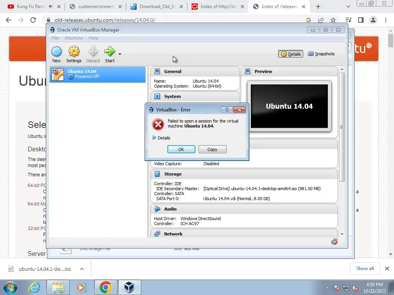Viewport: 394px width, 295px height.
Task: Reload the current page
Action: pyautogui.click(x=33, y=20)
